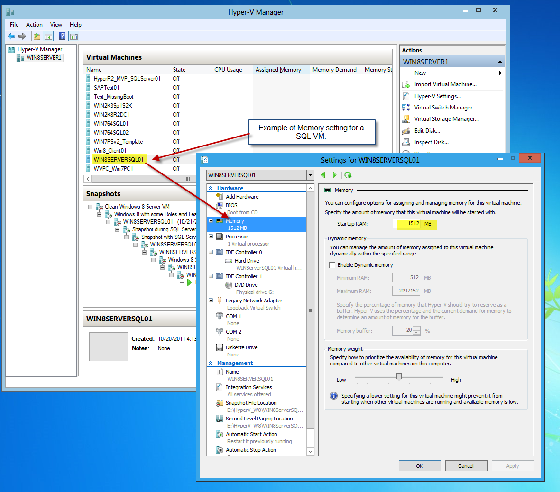The image size is (560, 492).
Task: Collapse the Hardware section header
Action: pyautogui.click(x=211, y=188)
